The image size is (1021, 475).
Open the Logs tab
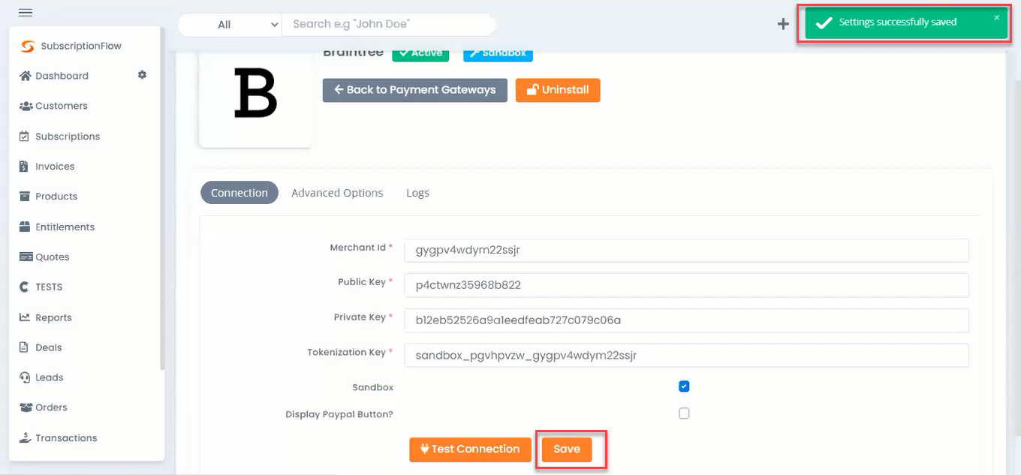click(417, 193)
